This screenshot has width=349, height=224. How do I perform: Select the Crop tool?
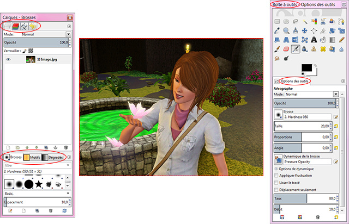click(323, 30)
